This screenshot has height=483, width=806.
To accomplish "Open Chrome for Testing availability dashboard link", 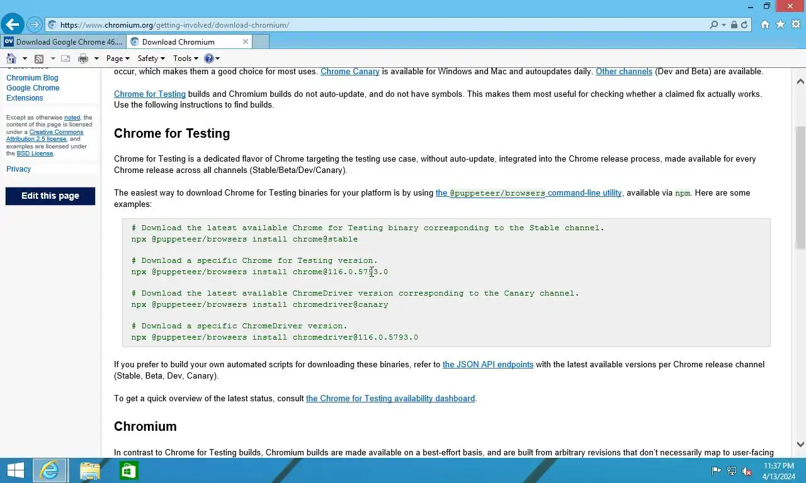I will click(x=390, y=399).
